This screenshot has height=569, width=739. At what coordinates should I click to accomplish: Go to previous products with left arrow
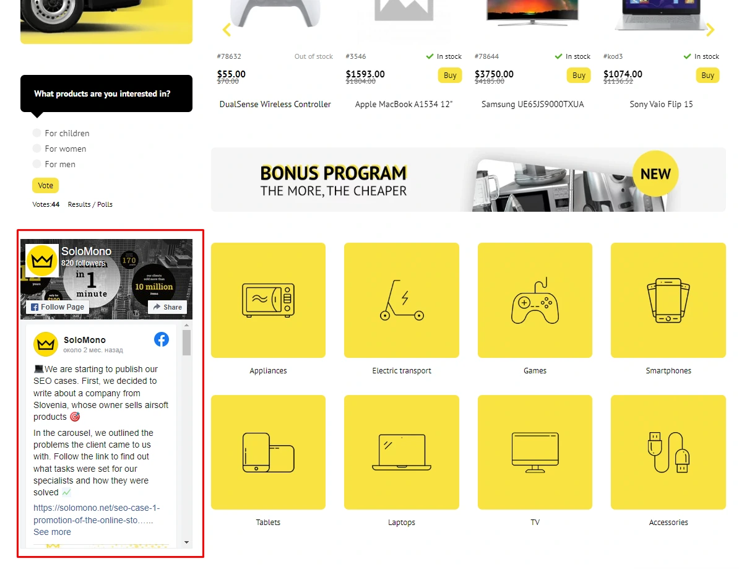(x=227, y=30)
